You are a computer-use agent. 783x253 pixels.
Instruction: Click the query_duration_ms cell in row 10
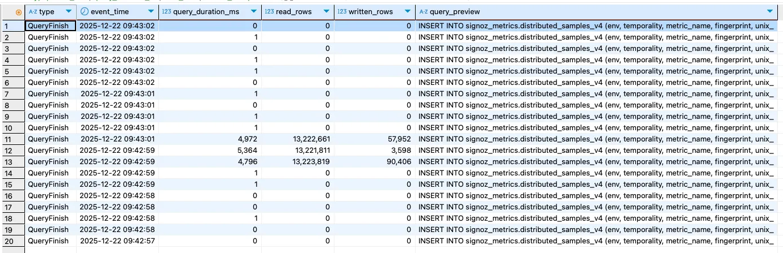210,127
